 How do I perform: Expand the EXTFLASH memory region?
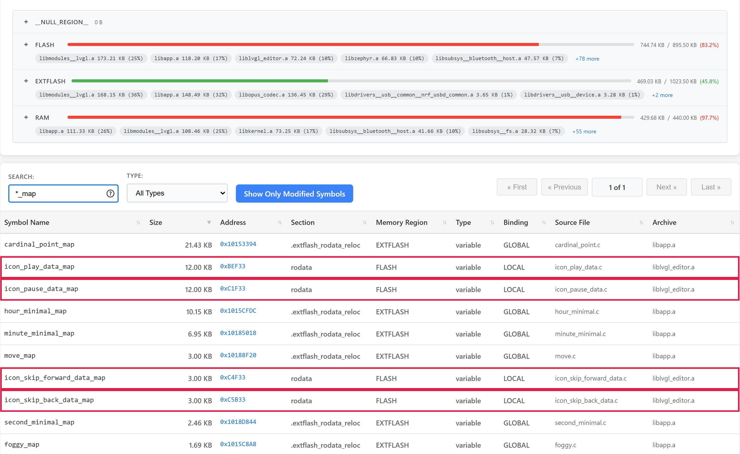pos(26,81)
